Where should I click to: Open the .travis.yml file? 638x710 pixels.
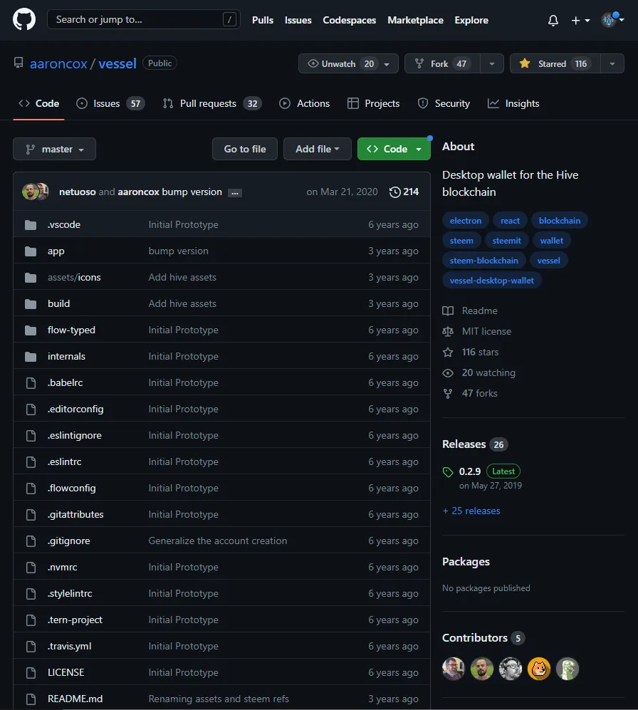tap(70, 647)
